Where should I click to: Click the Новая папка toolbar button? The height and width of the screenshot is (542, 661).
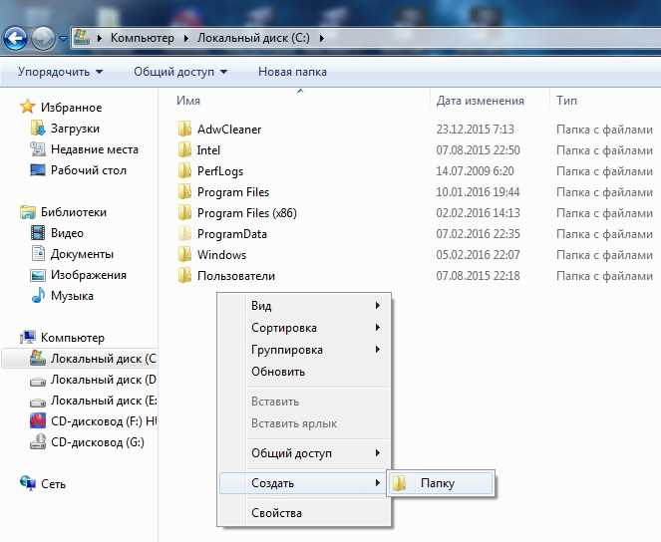[x=292, y=72]
